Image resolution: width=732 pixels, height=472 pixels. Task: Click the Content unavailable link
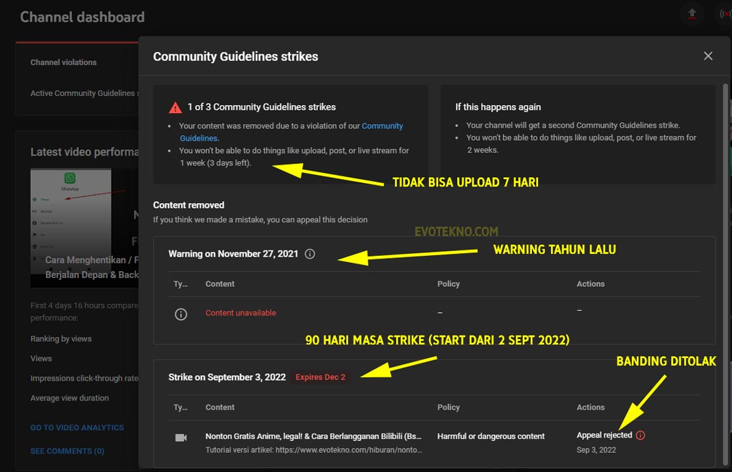pyautogui.click(x=241, y=313)
